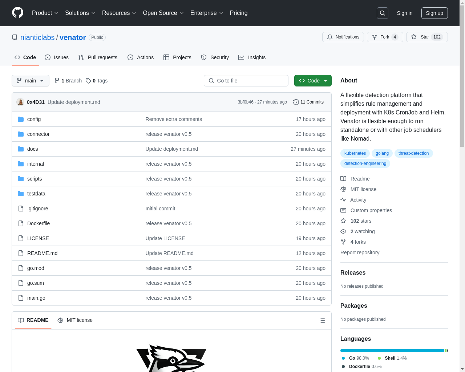Screen dimensions: 465x372
Task: Expand the main branch dropdown
Action: pyautogui.click(x=31, y=81)
